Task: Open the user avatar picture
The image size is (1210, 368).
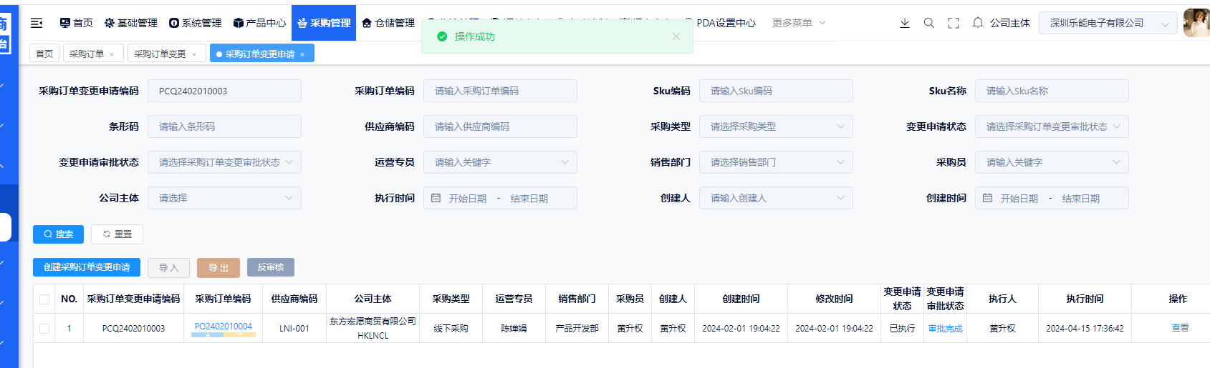Action: point(1196,23)
